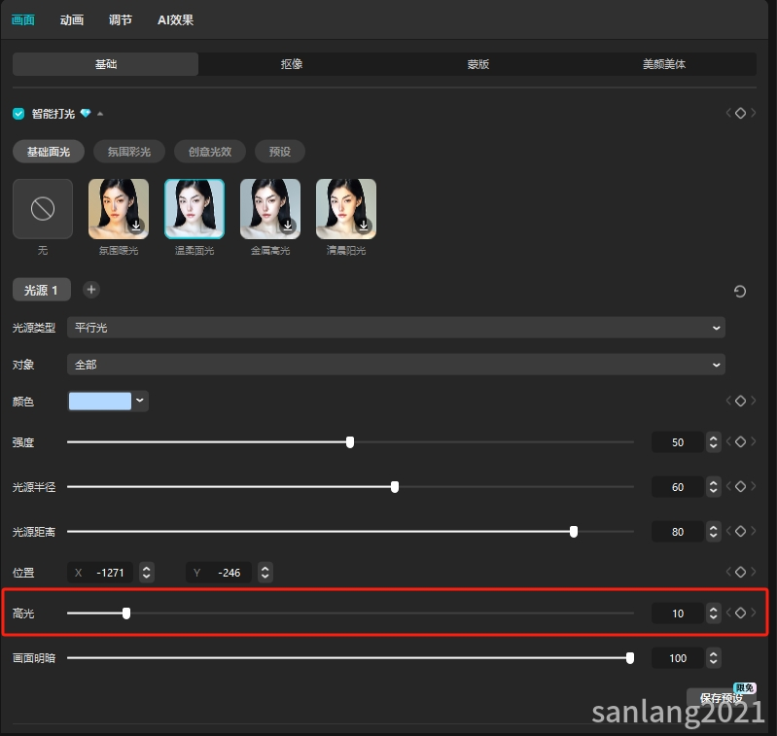Open the 对象 dropdown showing 全部
The height and width of the screenshot is (736, 777).
coord(396,365)
